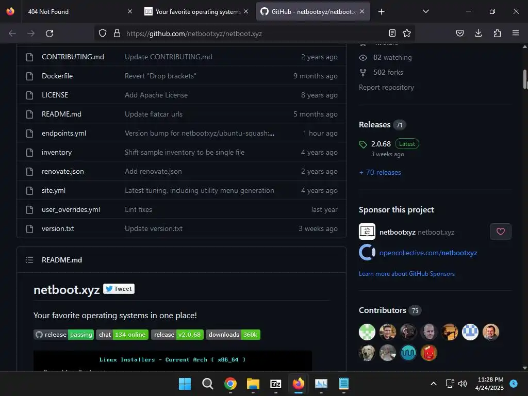Open Windows Start menu
Screen dimensions: 528x396
(x=185, y=384)
